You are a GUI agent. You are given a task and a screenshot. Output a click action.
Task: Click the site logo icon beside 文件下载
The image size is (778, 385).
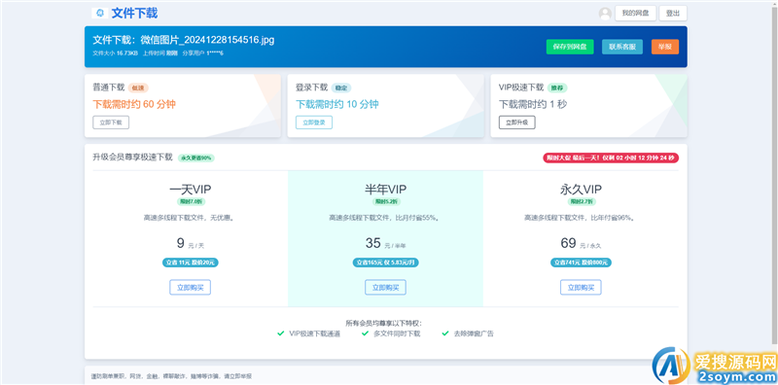pos(100,13)
